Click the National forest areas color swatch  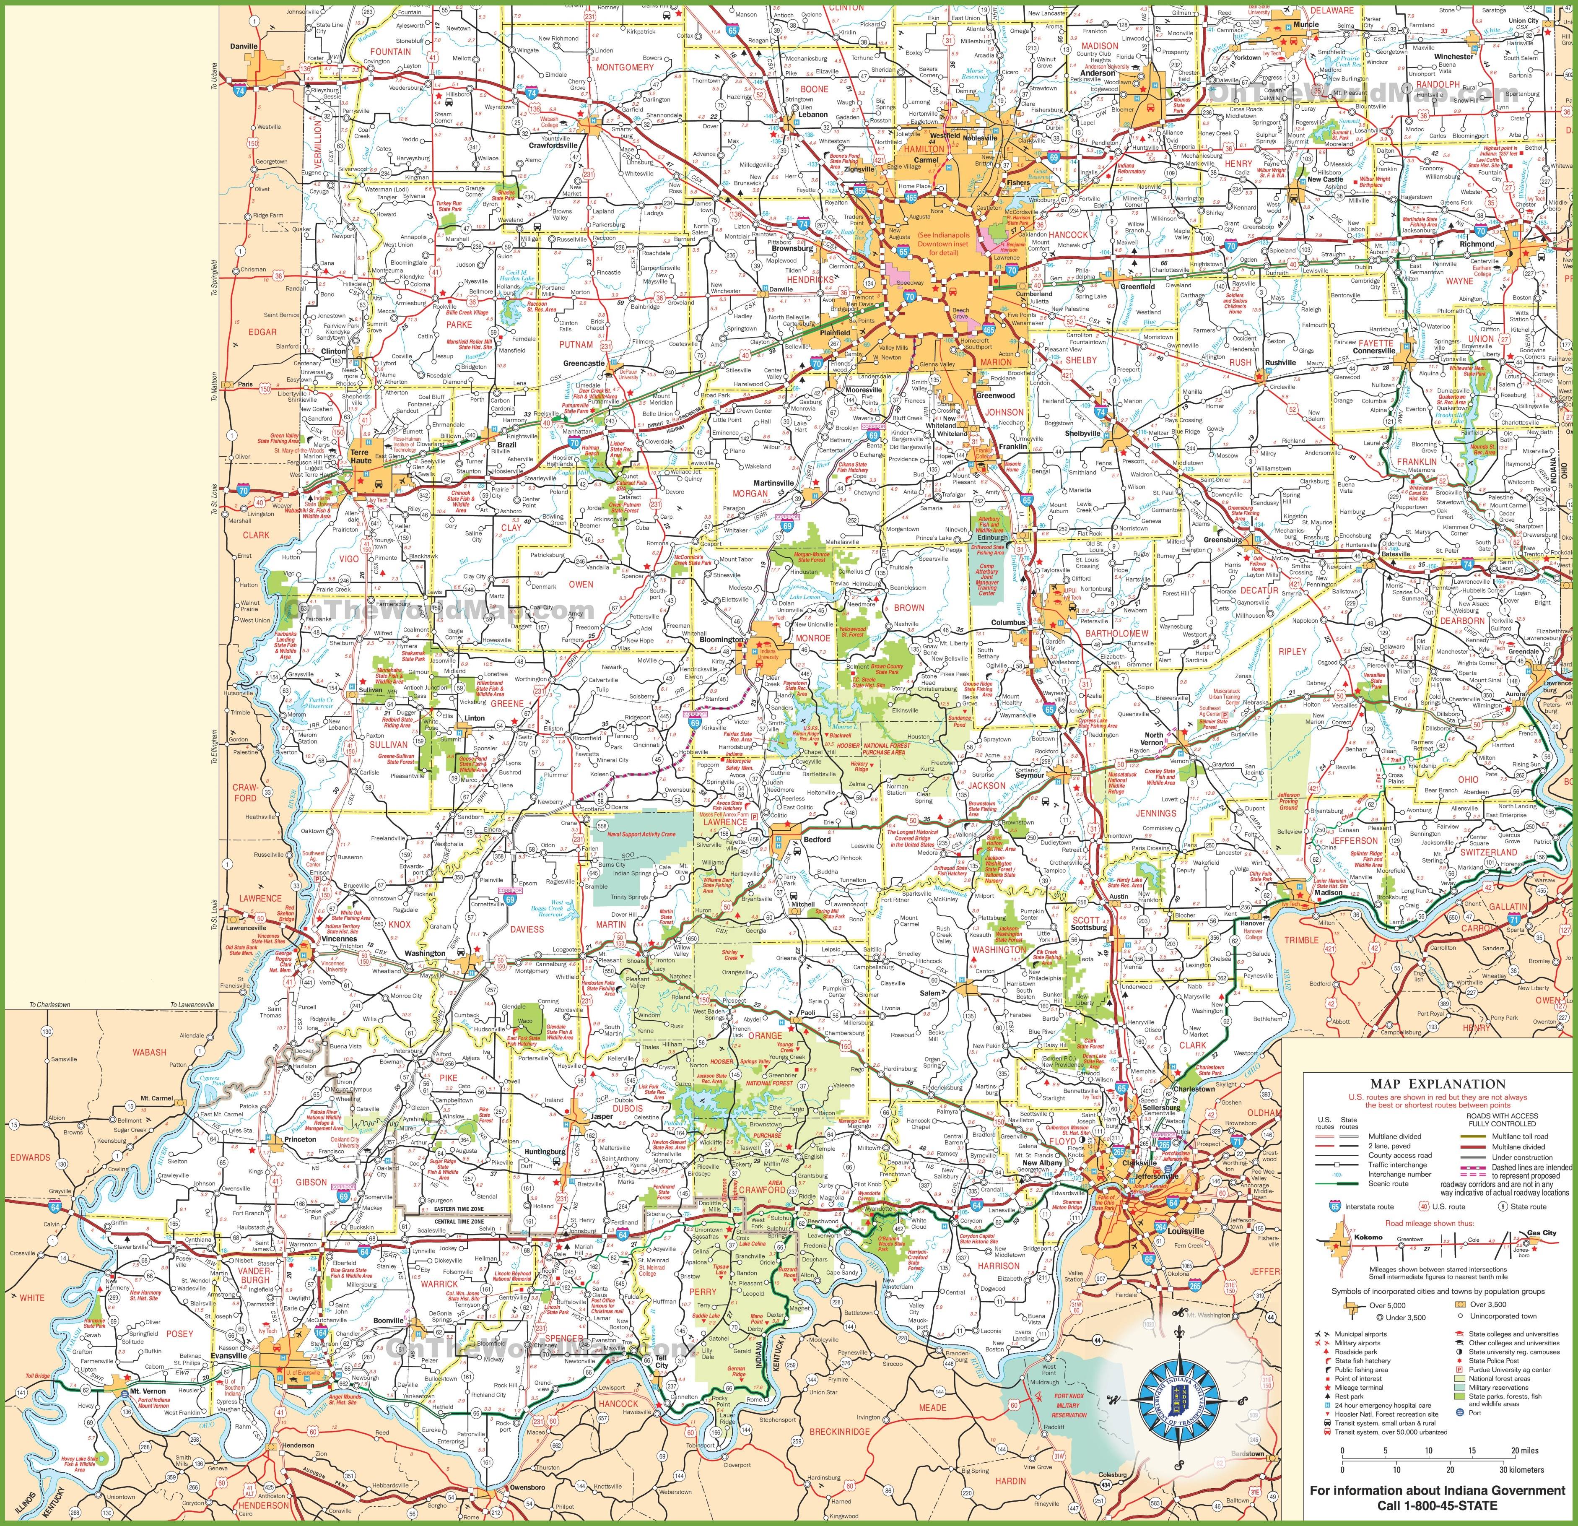(1460, 1379)
